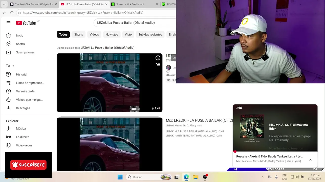This screenshot has height=182, width=325.
Task: Open the Rescate - Alexis & Fido title
Action: [269, 156]
